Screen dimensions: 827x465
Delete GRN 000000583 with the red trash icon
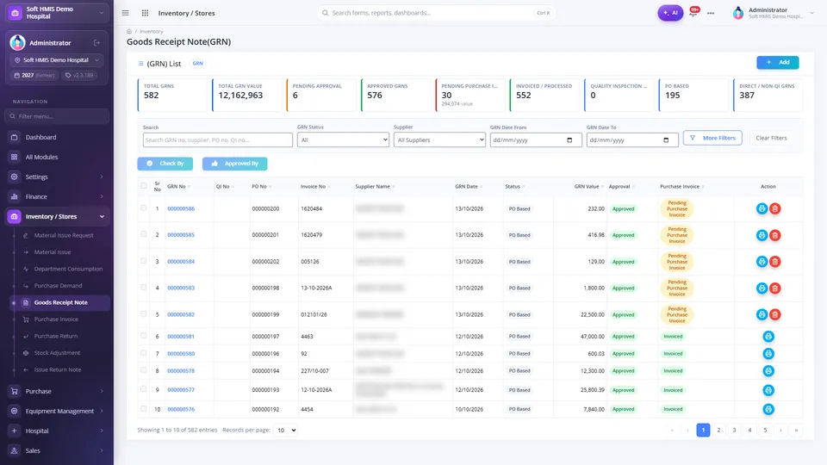coord(774,288)
